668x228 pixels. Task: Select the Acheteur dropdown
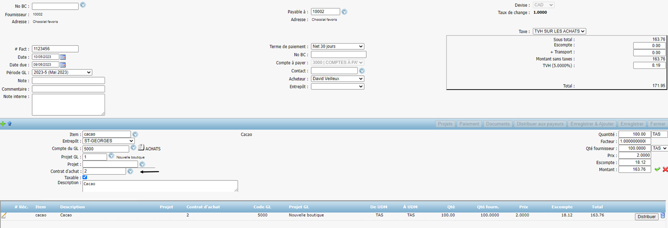337,79
